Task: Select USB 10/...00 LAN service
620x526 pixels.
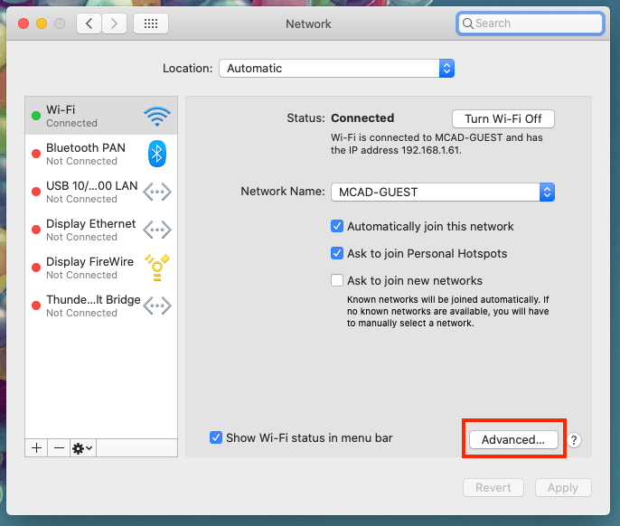Action: 101,192
